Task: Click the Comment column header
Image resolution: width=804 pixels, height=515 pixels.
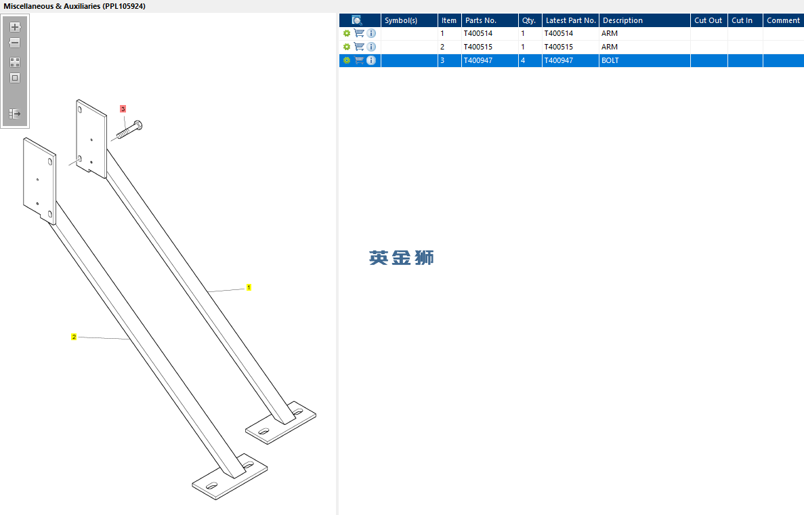Action: [x=784, y=20]
